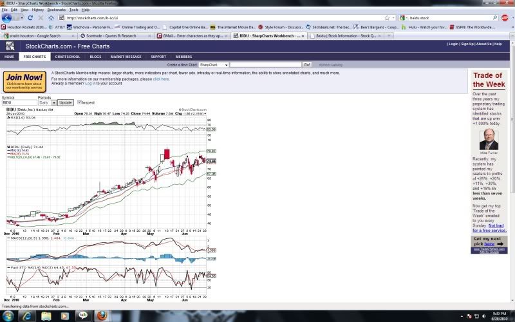Click the Get my next pick here button

[x=489, y=241]
